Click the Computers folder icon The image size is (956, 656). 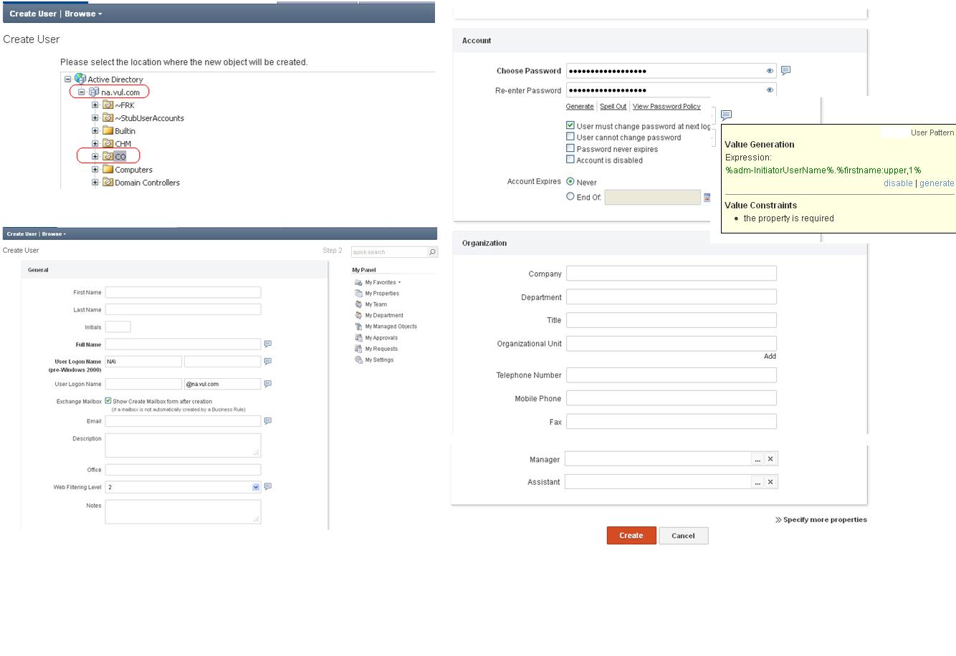point(108,169)
